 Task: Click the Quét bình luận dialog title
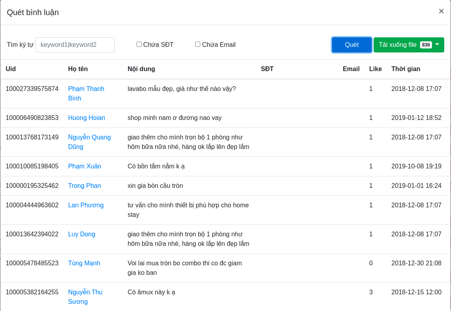click(33, 12)
